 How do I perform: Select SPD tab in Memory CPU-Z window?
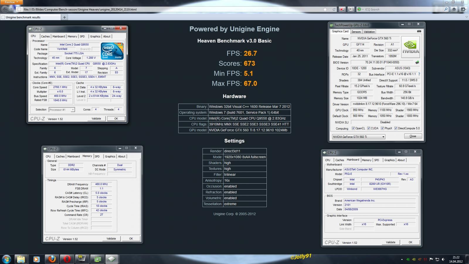[x=97, y=156]
